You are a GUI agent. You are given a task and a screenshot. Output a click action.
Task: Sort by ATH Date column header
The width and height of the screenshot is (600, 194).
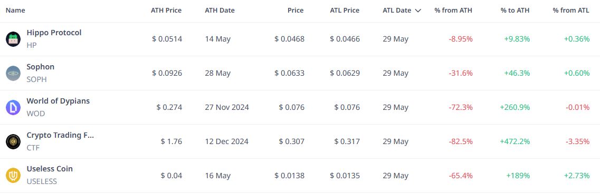[220, 11]
